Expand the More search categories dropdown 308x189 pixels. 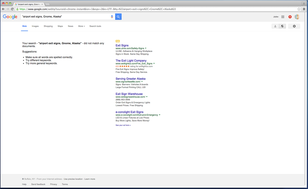[x=81, y=26]
